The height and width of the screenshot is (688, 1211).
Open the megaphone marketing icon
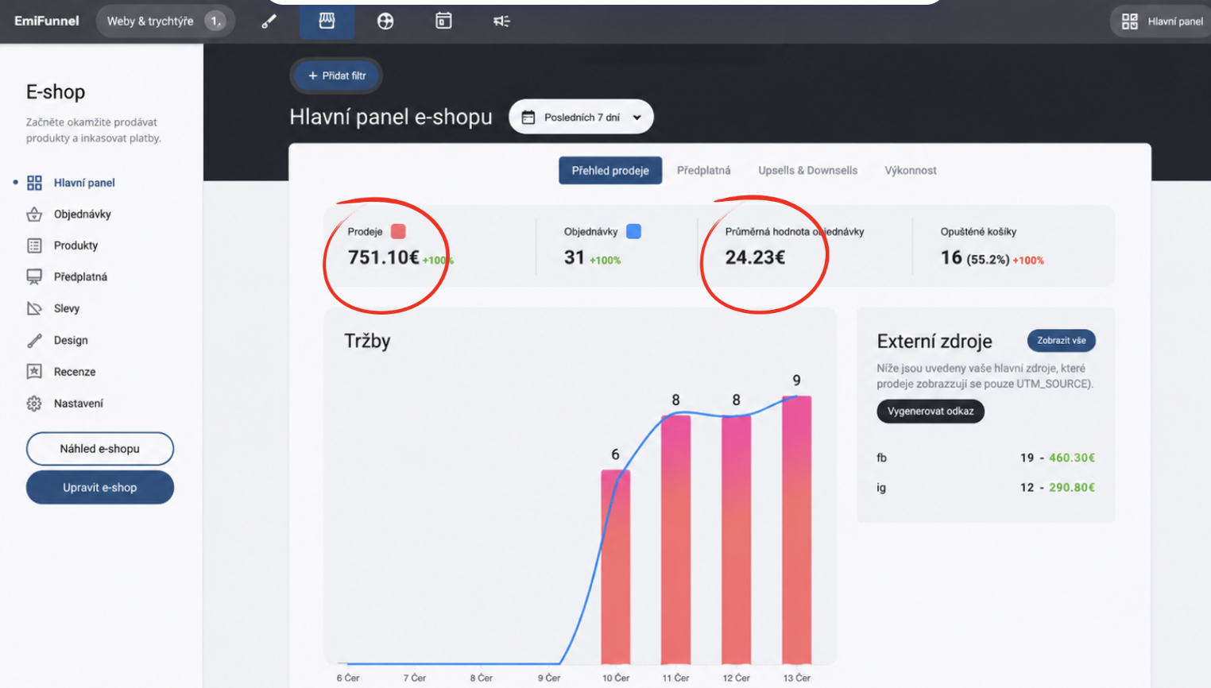click(501, 21)
